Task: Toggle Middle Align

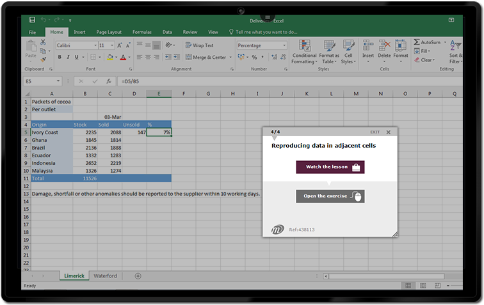Action: 148,45
